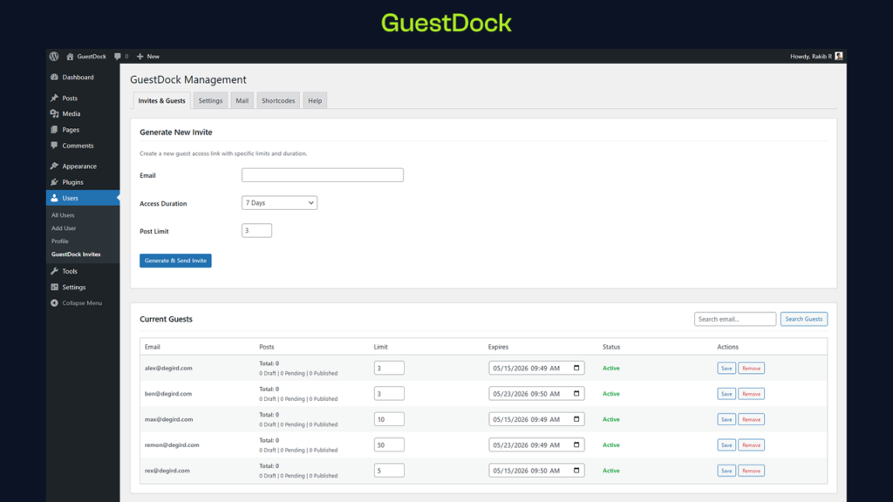Edit limit field showing 50 for remon@degird.com
This screenshot has height=502, width=893.
pos(389,444)
